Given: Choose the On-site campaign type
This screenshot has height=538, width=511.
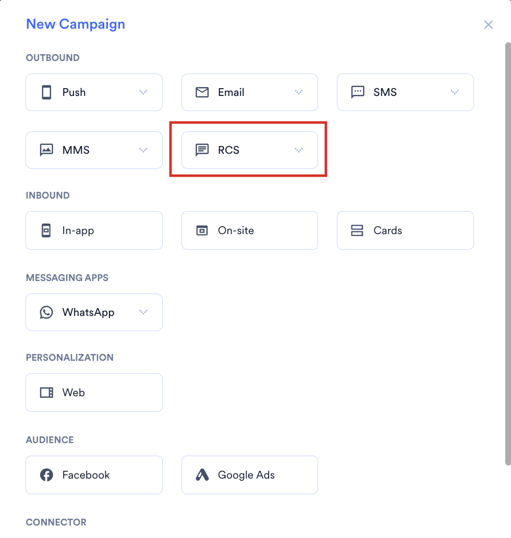Looking at the screenshot, I should coord(249,230).
